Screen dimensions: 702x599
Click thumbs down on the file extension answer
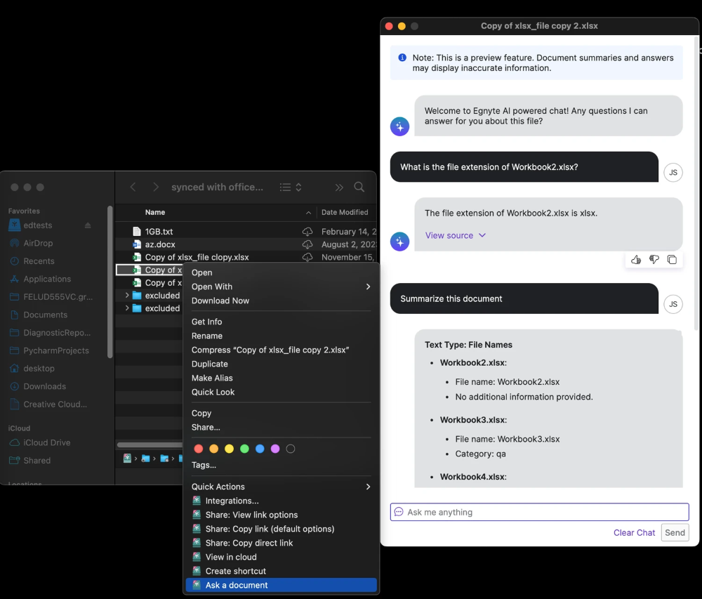click(x=654, y=260)
